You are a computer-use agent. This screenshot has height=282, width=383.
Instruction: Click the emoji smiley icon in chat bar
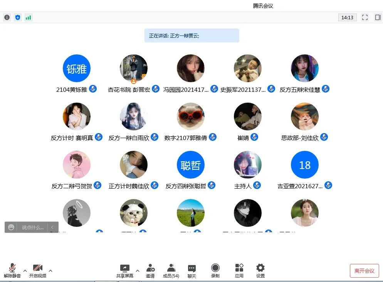pos(11,227)
